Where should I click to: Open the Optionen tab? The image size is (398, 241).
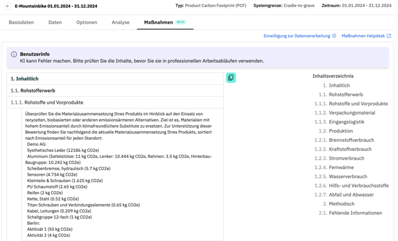pos(87,23)
